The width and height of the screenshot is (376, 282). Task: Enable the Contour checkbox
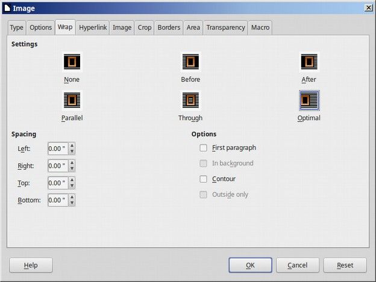[x=203, y=179]
